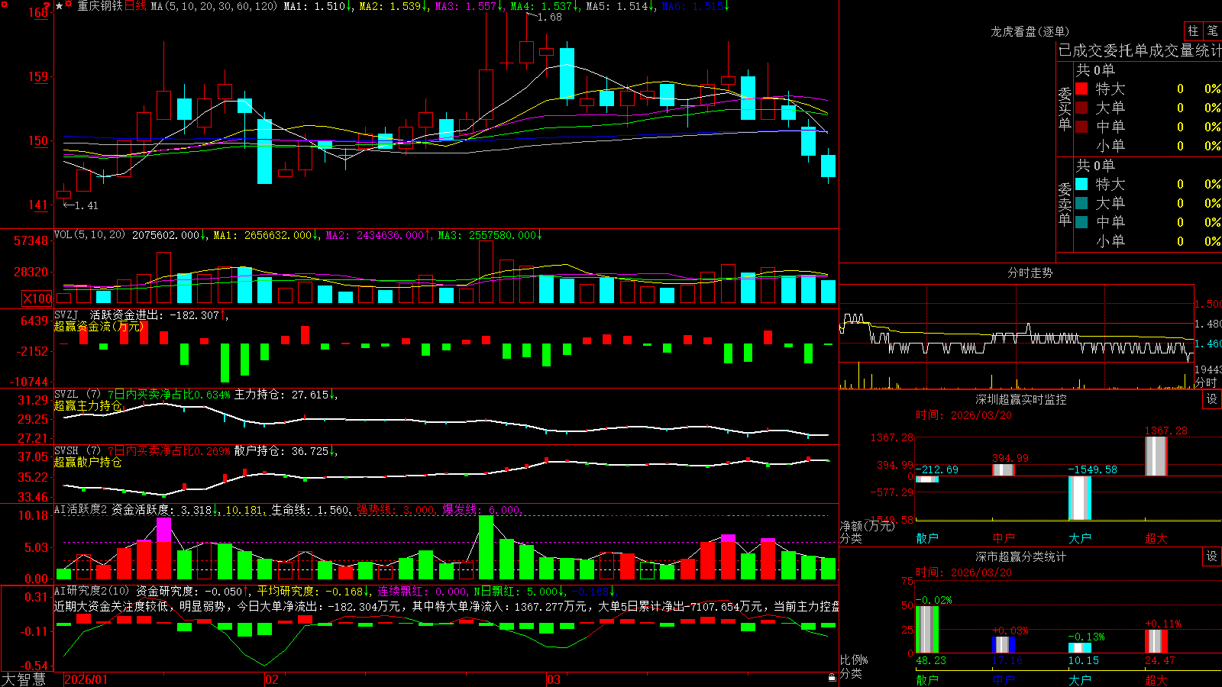
Task: Open VOL(5,10,20) indicator parameters
Action: pyautogui.click(x=90, y=235)
